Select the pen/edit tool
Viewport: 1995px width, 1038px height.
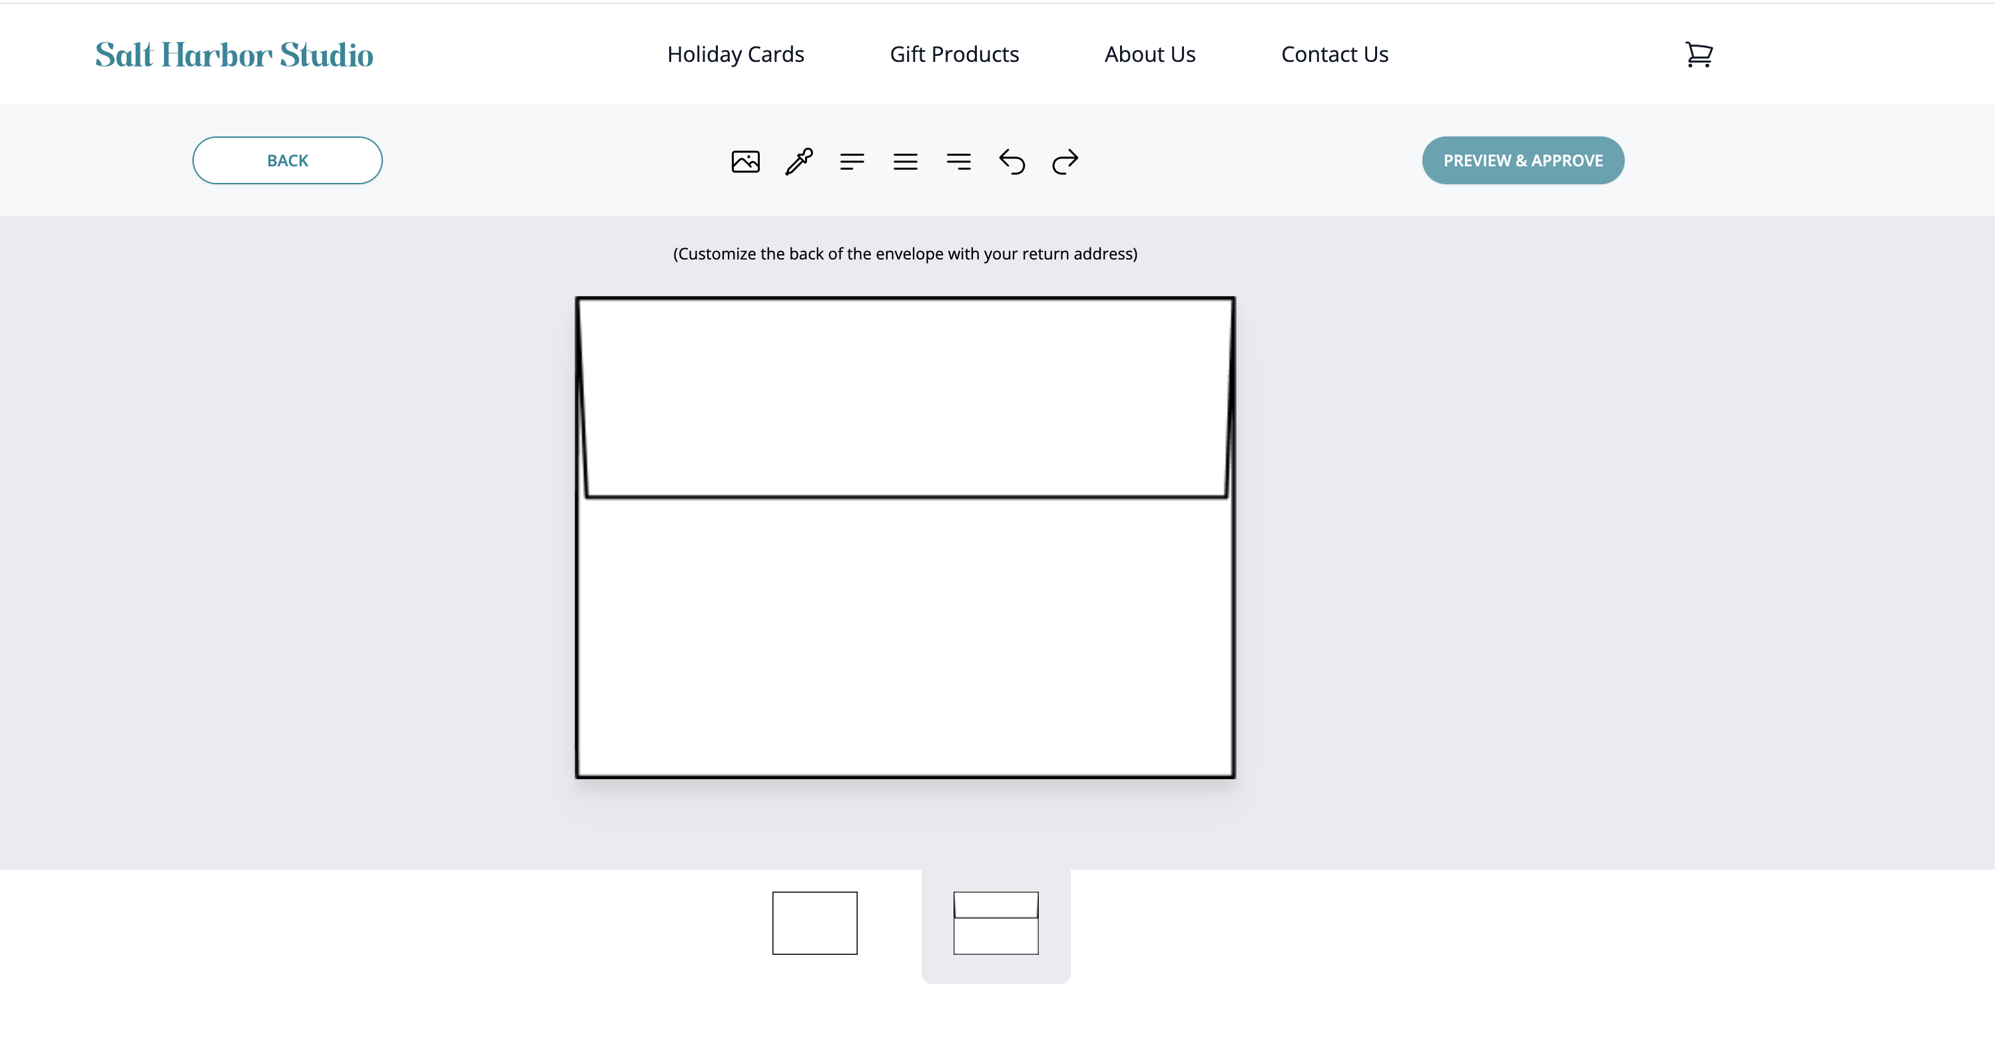click(x=798, y=160)
